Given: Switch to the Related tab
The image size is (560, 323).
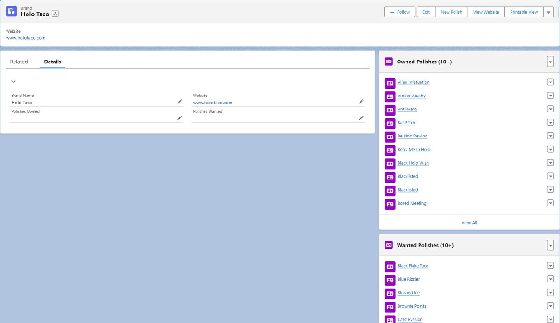Looking at the screenshot, I should (19, 62).
